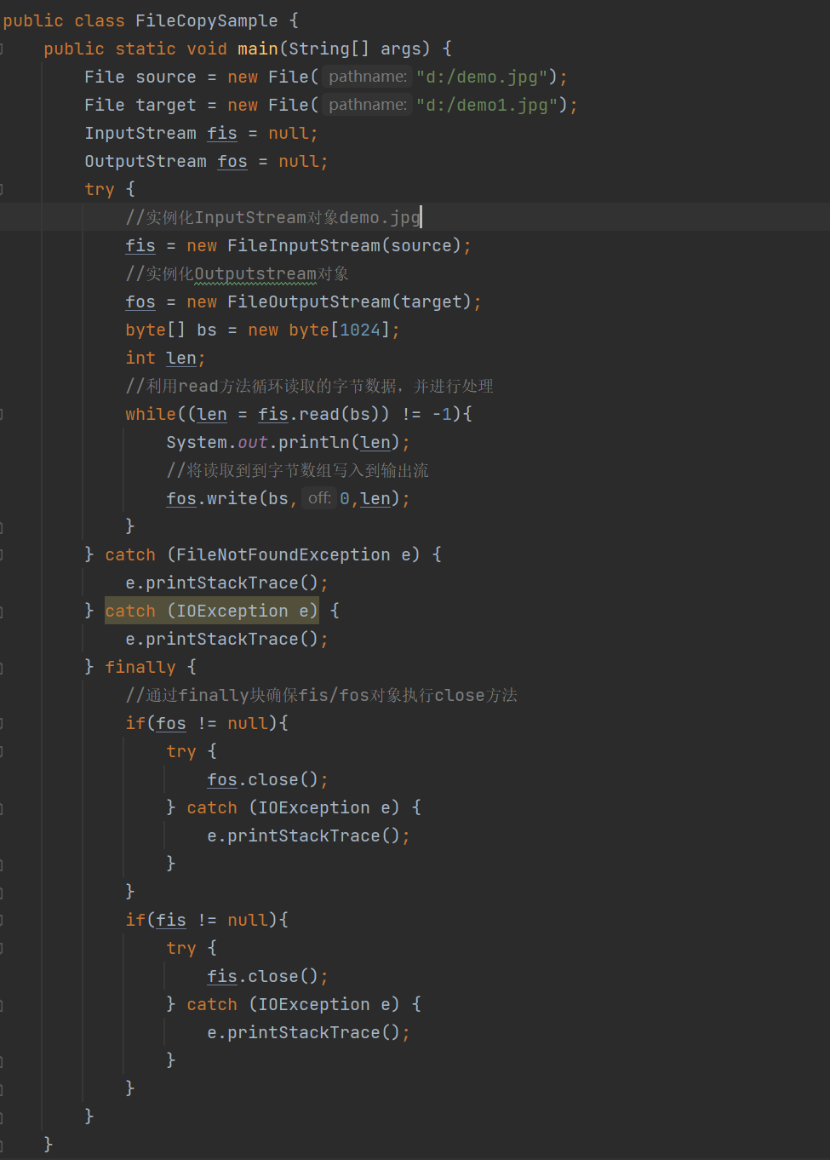This screenshot has width=830, height=1160.
Task: Fold the while loop block in gutter
Action: pyautogui.click(x=3, y=415)
